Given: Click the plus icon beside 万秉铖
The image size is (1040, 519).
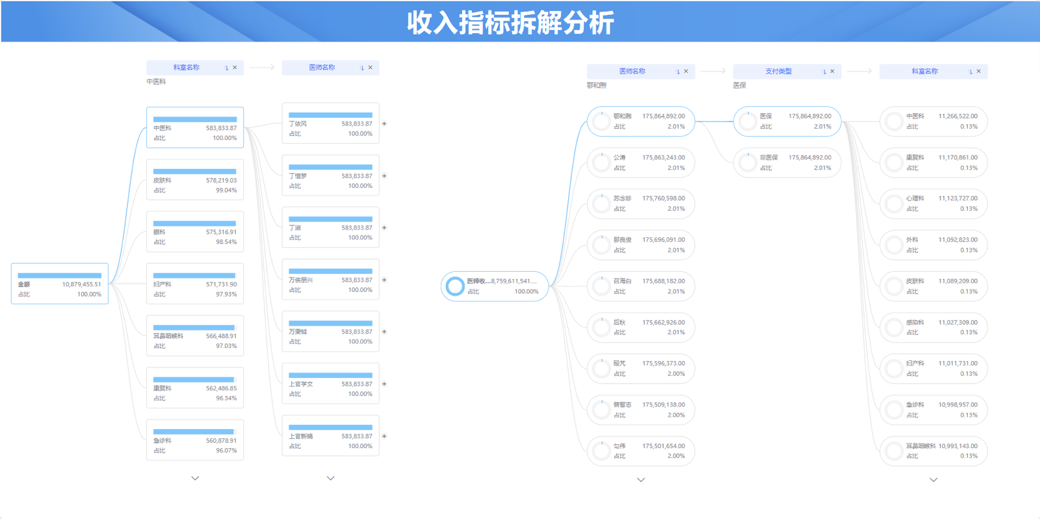Looking at the screenshot, I should click(384, 332).
